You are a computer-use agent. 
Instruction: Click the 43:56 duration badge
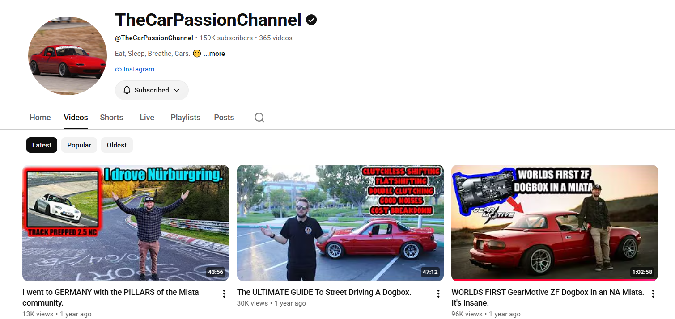coord(216,272)
